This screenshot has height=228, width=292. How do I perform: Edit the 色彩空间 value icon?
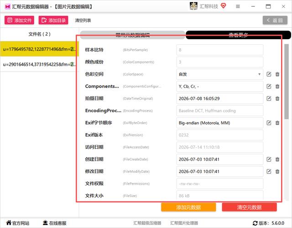269,74
